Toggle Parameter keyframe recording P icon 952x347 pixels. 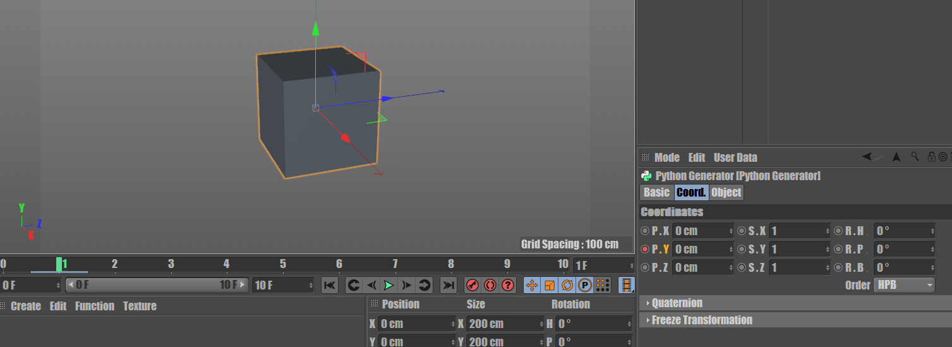pos(585,285)
